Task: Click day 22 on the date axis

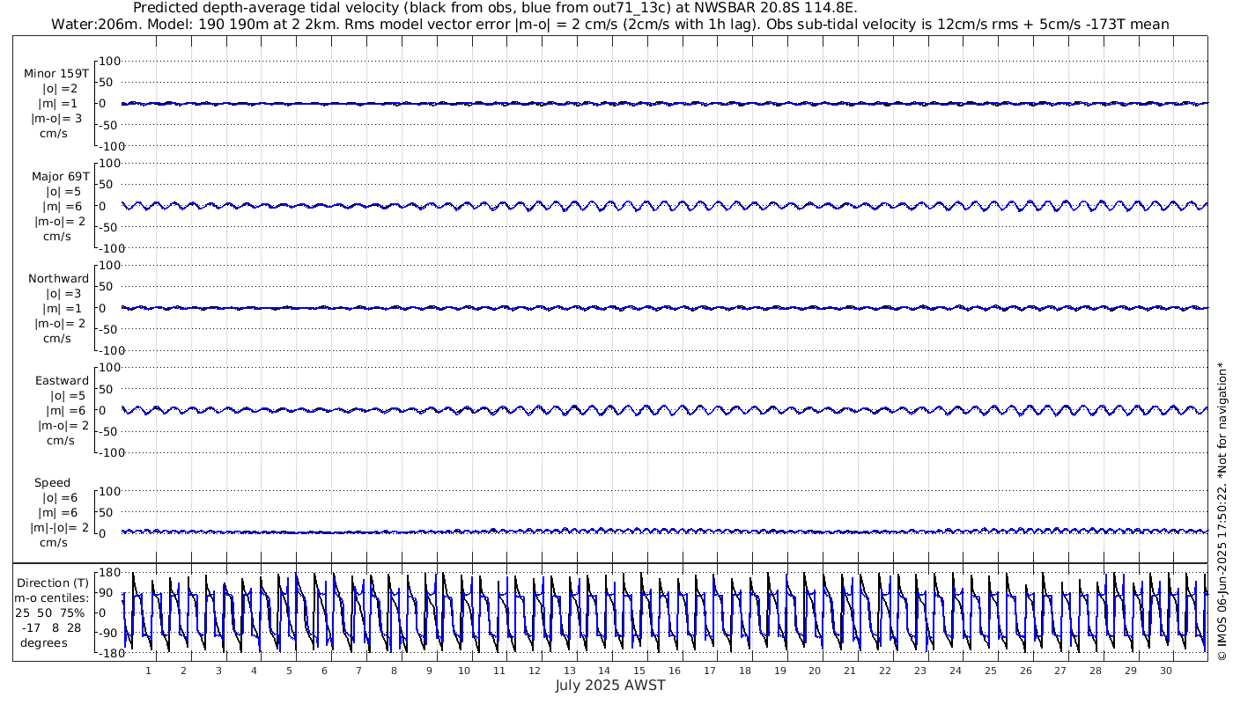Action: (885, 671)
